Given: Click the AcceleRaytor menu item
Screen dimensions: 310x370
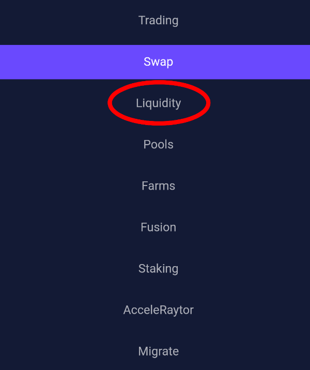Looking at the screenshot, I should [x=158, y=310].
